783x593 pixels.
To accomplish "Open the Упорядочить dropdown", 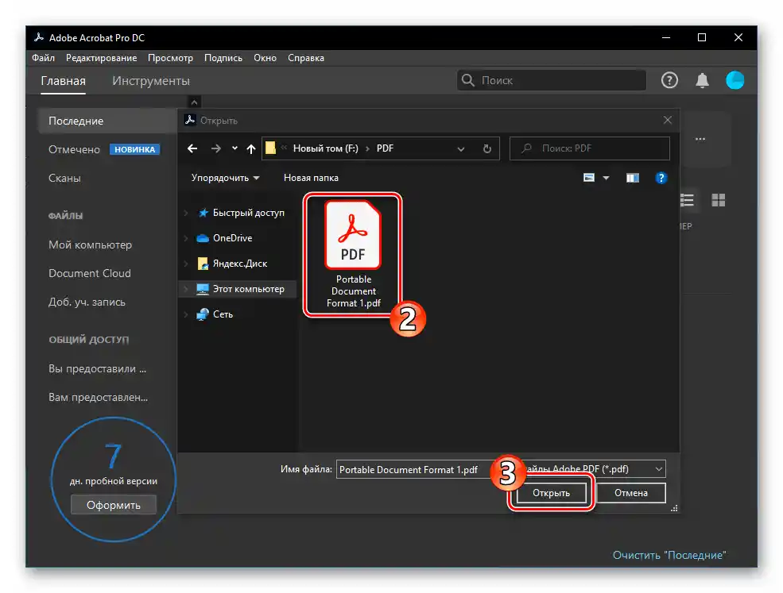I will point(225,178).
